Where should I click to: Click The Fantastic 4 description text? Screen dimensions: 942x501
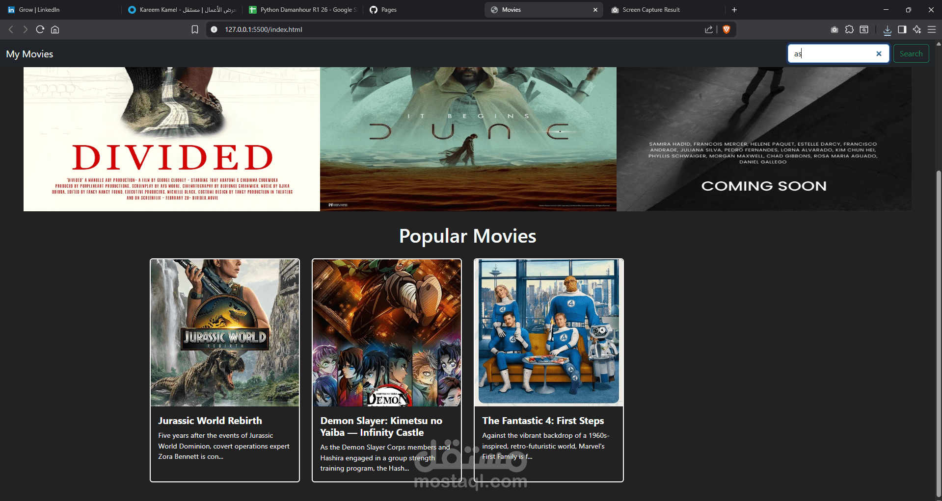(x=545, y=446)
